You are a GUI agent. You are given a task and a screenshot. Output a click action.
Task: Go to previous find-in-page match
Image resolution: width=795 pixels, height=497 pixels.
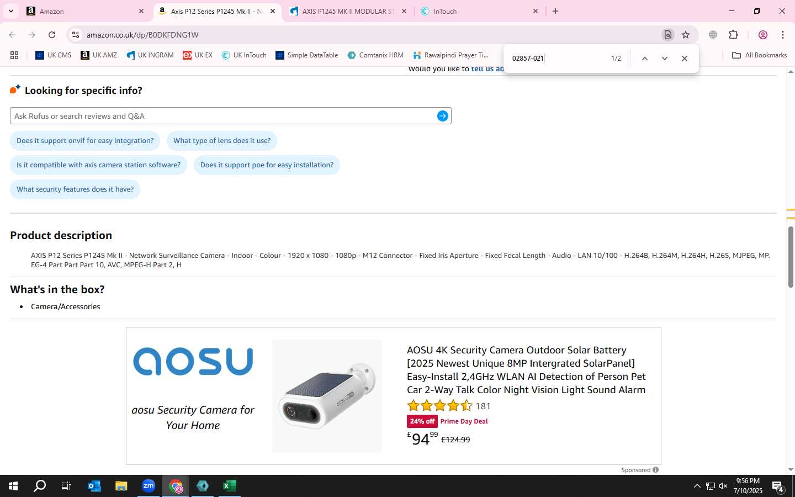coord(644,59)
